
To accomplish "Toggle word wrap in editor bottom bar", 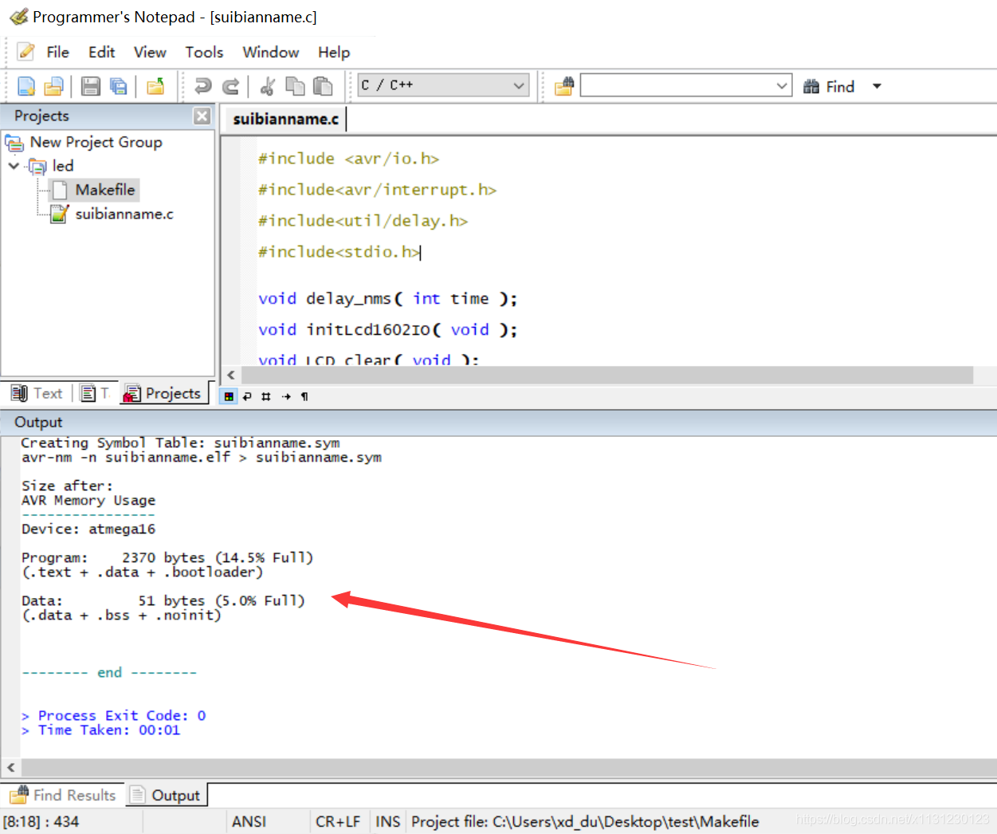I will pyautogui.click(x=247, y=396).
